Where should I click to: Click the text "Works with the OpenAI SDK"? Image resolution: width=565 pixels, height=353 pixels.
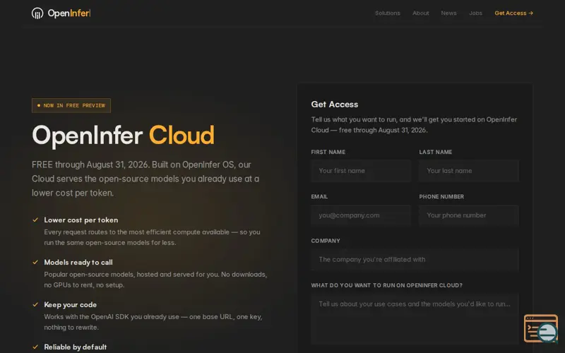pos(153,322)
